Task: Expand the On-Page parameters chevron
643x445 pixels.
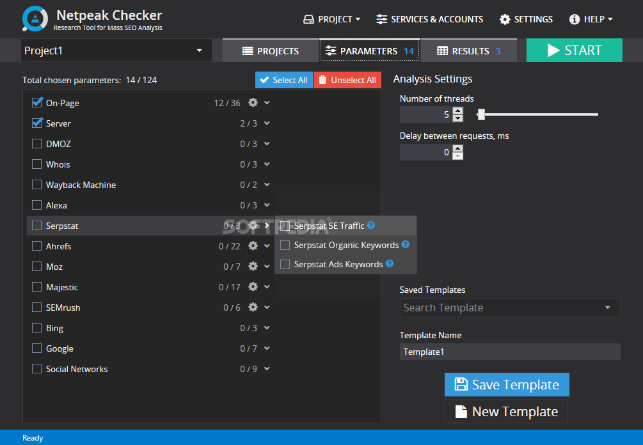Action: pos(267,102)
